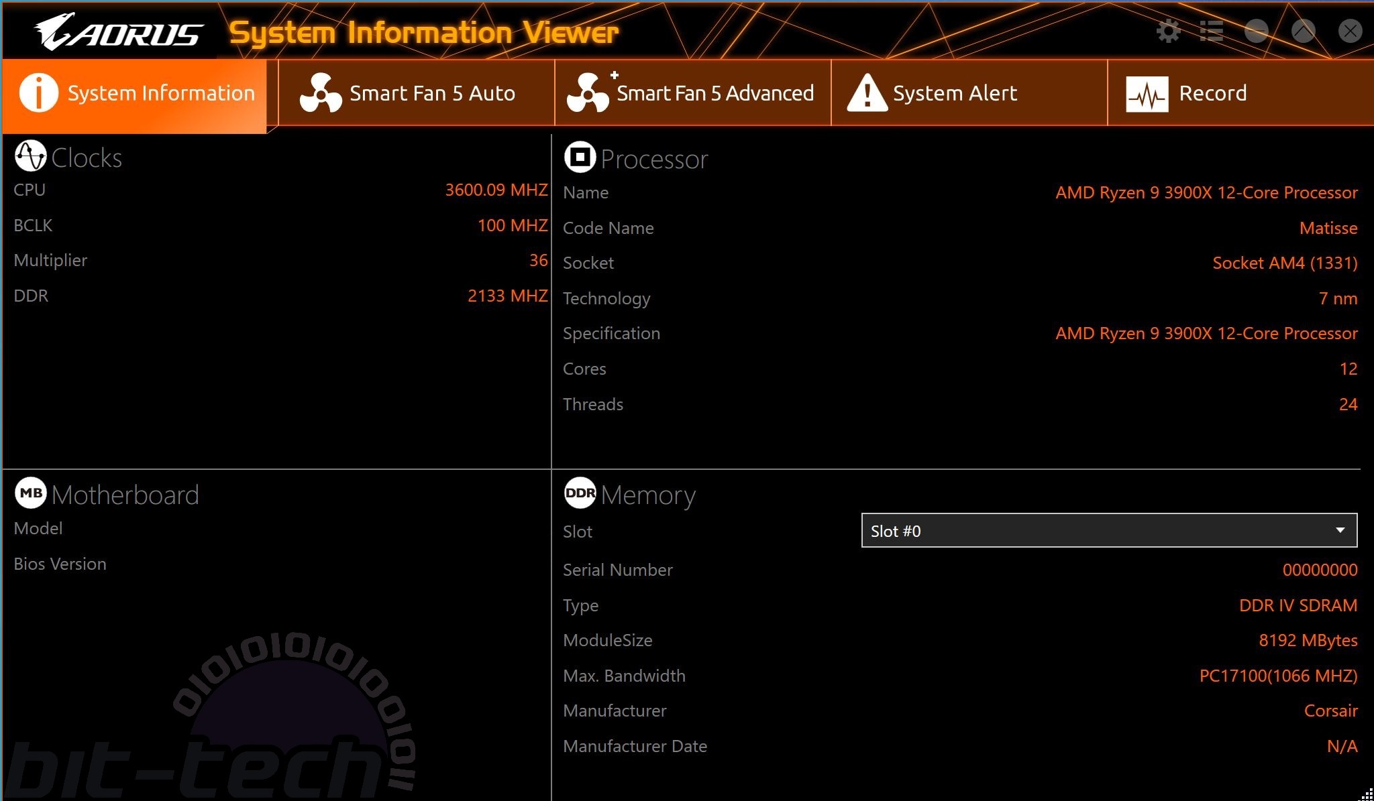
Task: Click the Slot dropdown arrow
Action: pyautogui.click(x=1340, y=530)
